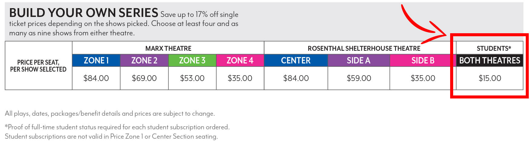Click the $15.00 student price
Screen dimensions: 530x145
(490, 78)
